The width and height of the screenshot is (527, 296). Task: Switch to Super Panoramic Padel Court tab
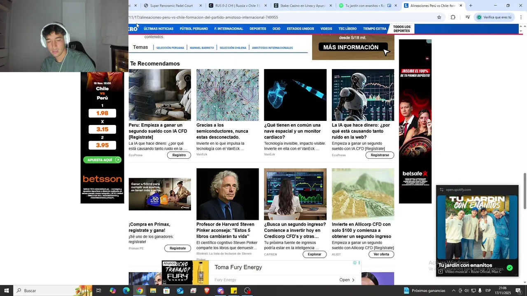click(171, 6)
